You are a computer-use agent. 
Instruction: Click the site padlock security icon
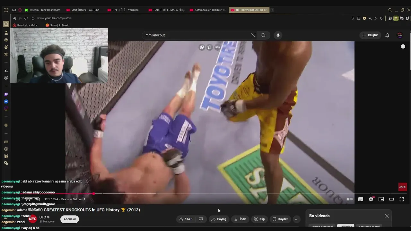(x=33, y=18)
